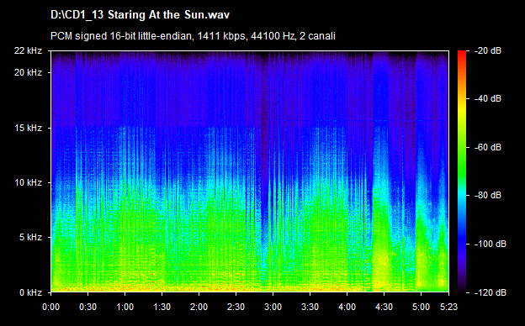The image size is (525, 326).
Task: Select the 0:30 time axis marker
Action: [88, 307]
